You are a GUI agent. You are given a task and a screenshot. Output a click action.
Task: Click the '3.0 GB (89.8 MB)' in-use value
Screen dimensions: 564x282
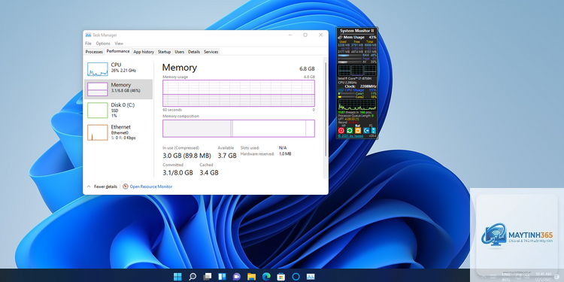point(186,156)
